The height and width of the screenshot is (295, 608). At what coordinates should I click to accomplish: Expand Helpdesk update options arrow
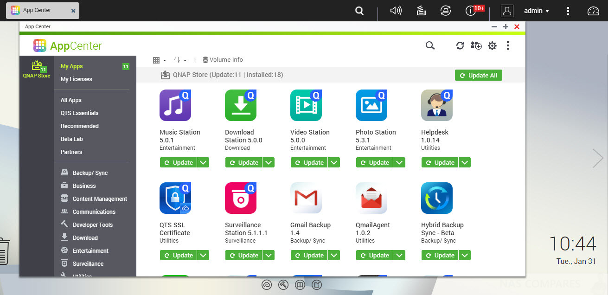[465, 162]
